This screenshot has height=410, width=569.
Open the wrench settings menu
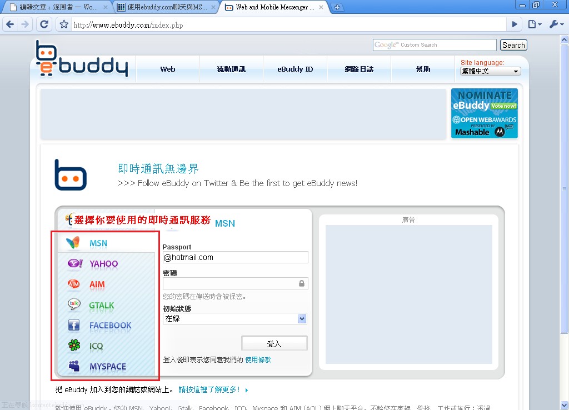coord(556,24)
